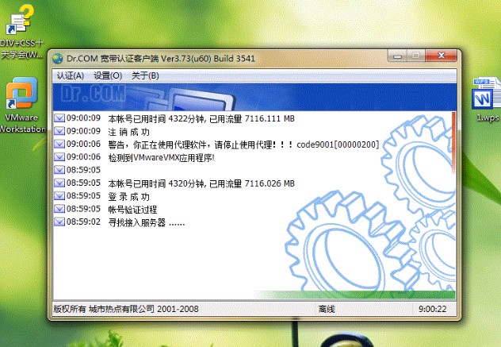Click envelope icon beside 登录成功 message
501x347 pixels.
(x=59, y=195)
